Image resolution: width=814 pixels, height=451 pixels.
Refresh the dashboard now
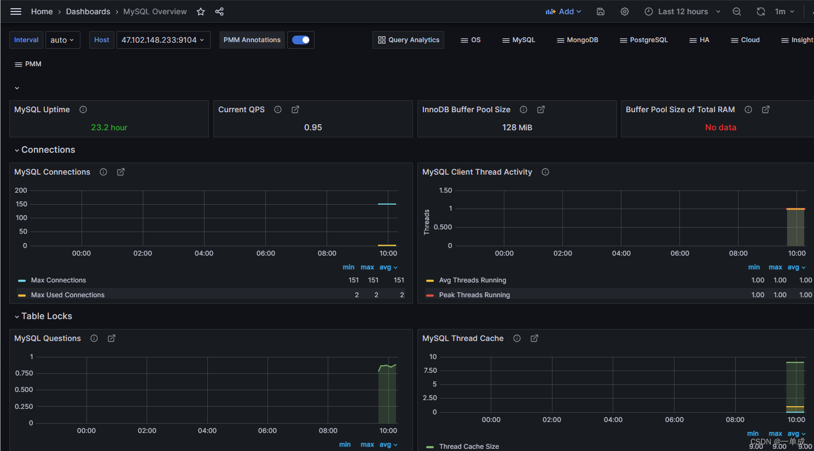pos(760,11)
